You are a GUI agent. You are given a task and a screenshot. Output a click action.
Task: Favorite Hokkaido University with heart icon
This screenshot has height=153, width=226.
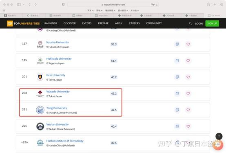[x=188, y=61]
